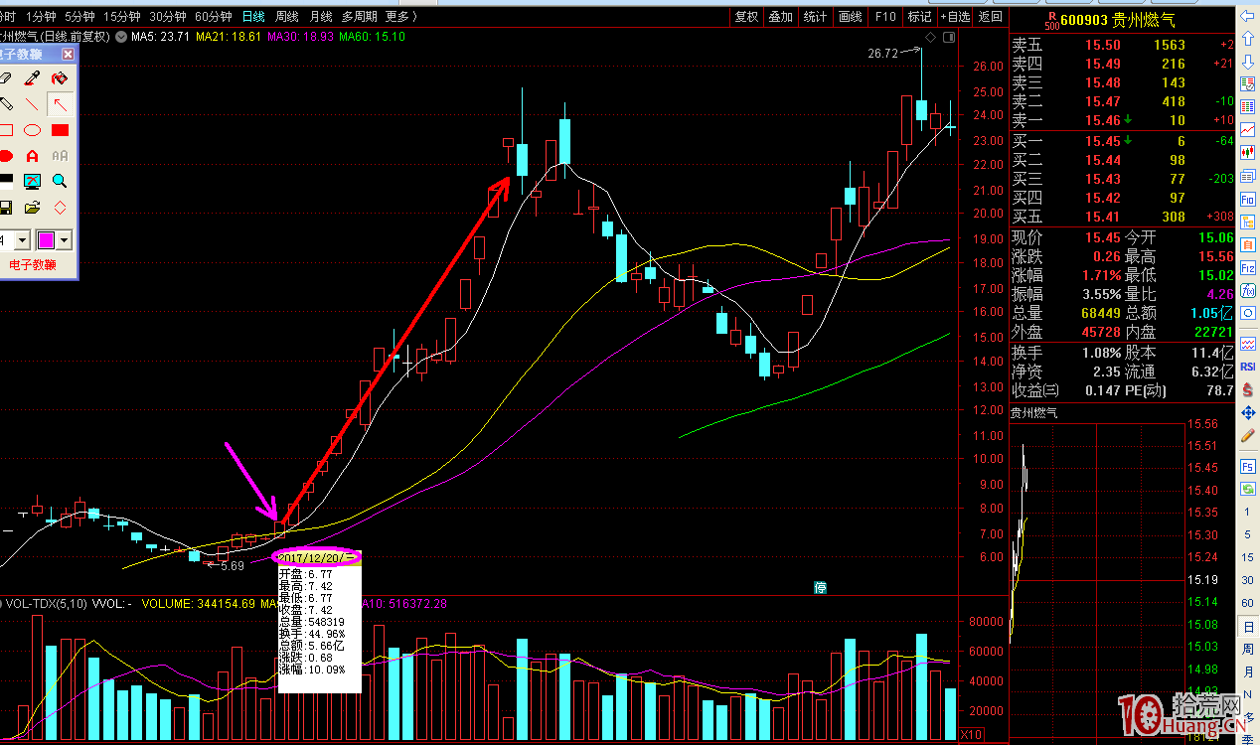Open the 多周期 multi-period tab
Image resolution: width=1260 pixels, height=745 pixels.
tap(359, 17)
